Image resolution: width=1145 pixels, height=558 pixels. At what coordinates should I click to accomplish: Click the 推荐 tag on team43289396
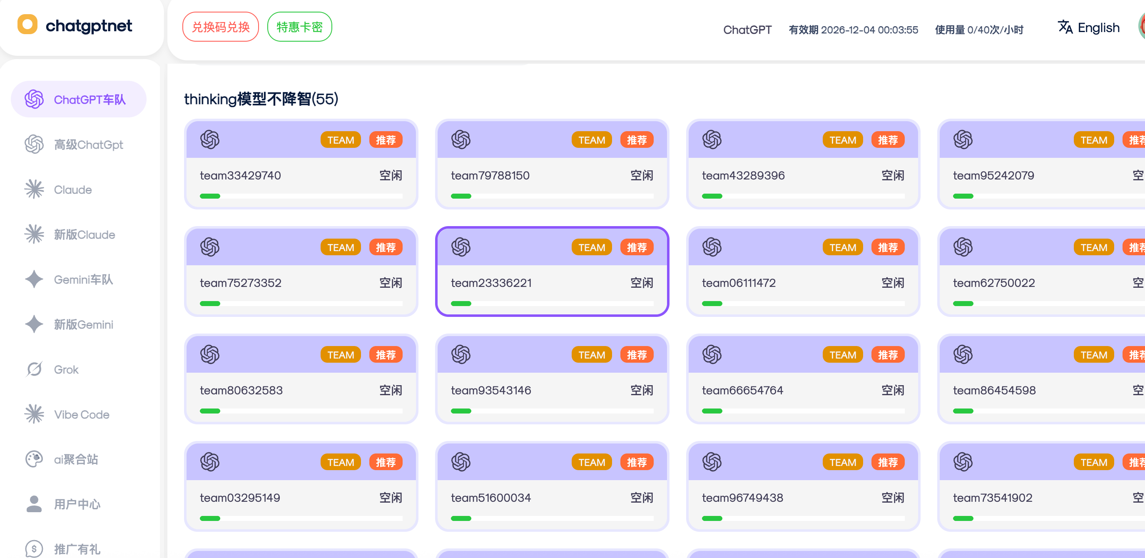[888, 140]
